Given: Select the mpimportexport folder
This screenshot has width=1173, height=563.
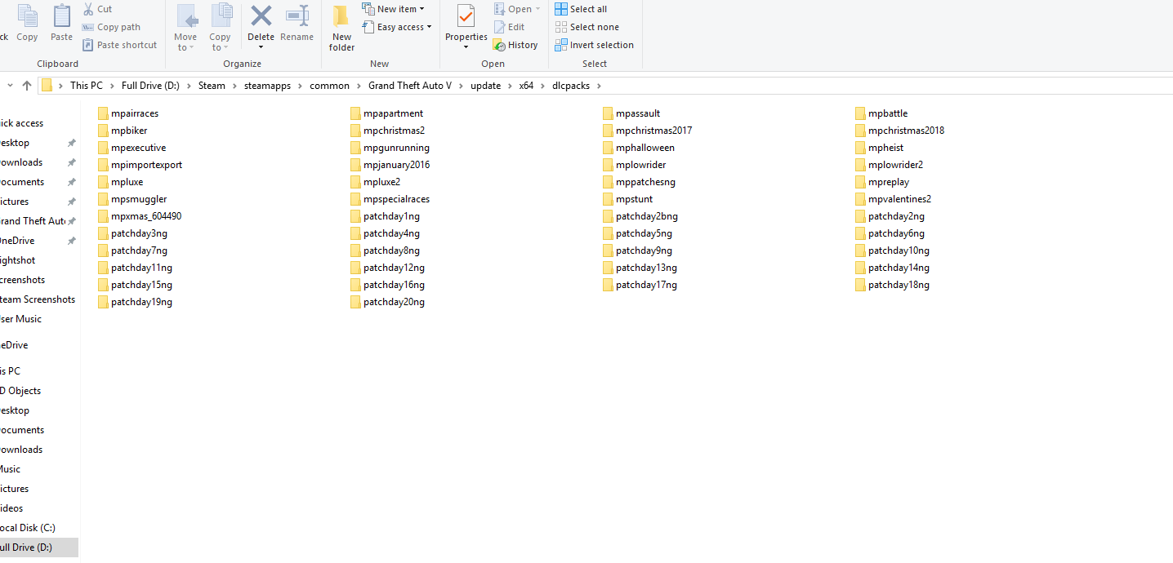Looking at the screenshot, I should pyautogui.click(x=140, y=165).
